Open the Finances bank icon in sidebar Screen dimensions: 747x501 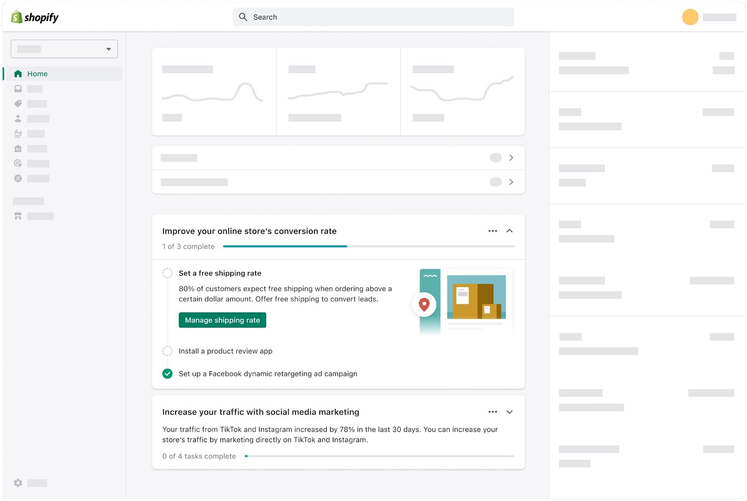click(x=18, y=148)
